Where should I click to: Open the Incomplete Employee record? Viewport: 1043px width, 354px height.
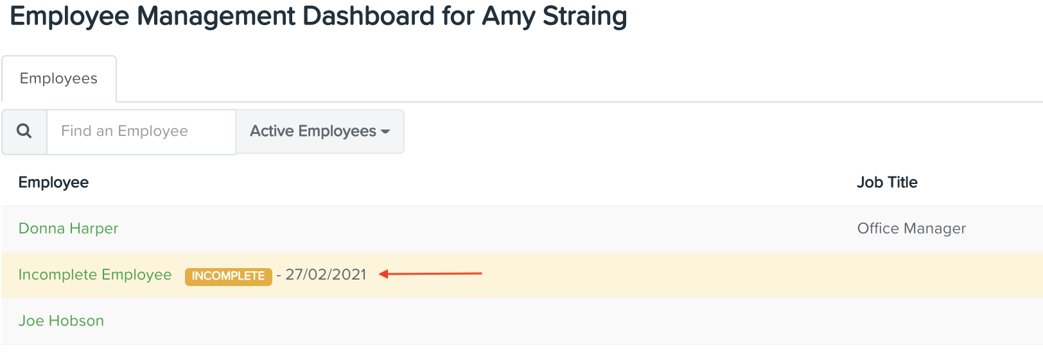point(95,274)
